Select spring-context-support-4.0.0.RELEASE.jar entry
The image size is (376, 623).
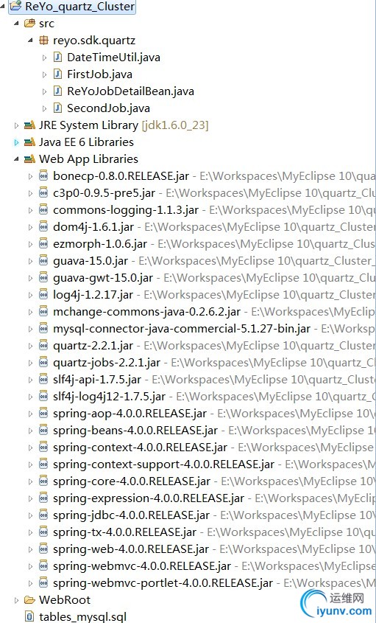(x=163, y=464)
